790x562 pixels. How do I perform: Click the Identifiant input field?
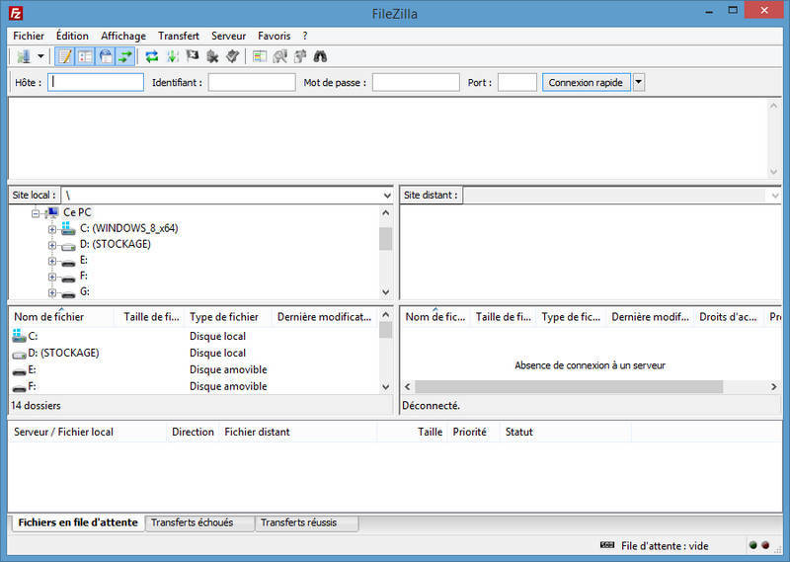[252, 82]
